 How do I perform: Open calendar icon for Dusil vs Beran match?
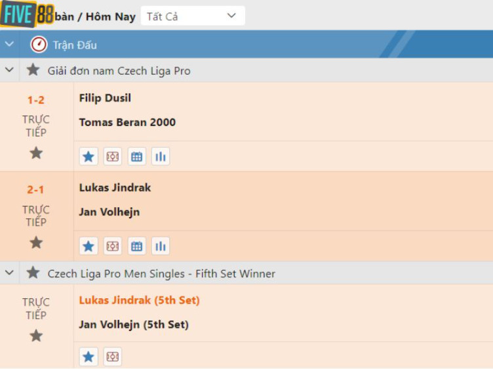pyautogui.click(x=136, y=157)
